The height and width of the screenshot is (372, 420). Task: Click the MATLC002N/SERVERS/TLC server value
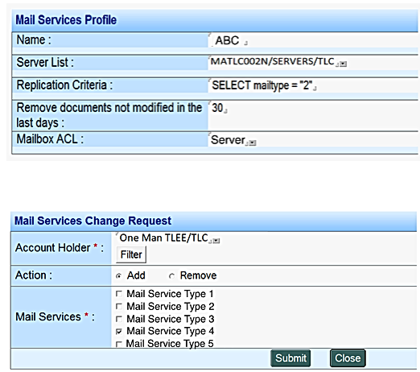(272, 61)
